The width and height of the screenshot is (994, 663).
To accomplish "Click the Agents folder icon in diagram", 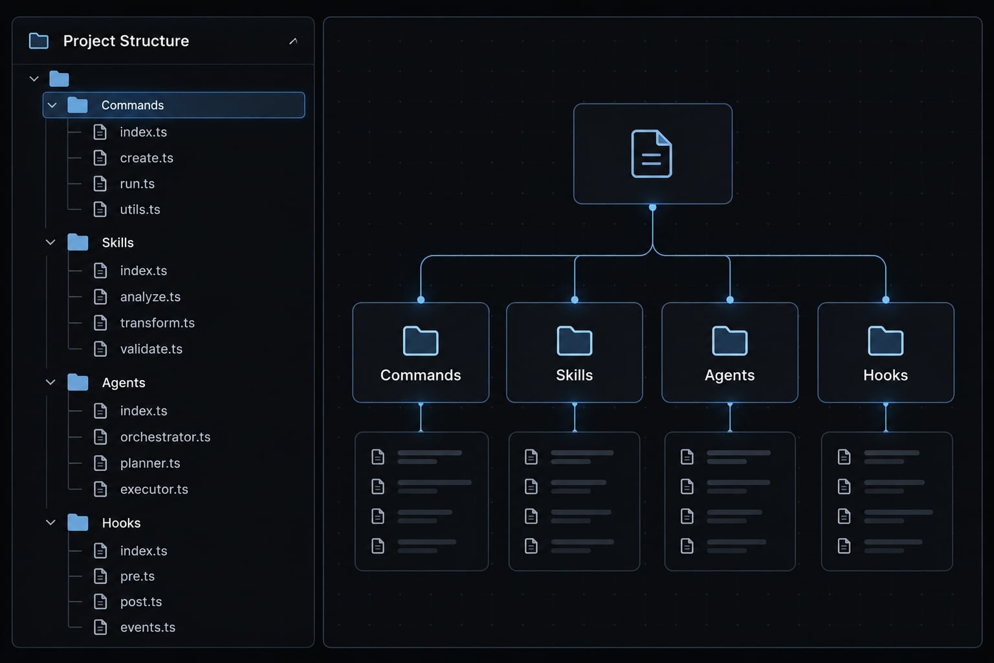I will tap(730, 341).
